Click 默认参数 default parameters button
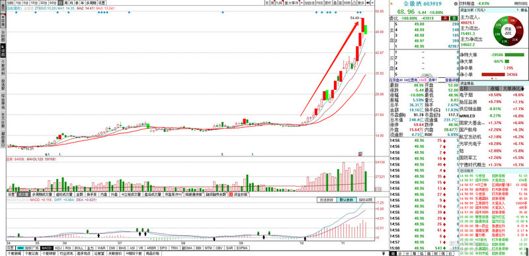The image size is (529, 256). (346, 200)
